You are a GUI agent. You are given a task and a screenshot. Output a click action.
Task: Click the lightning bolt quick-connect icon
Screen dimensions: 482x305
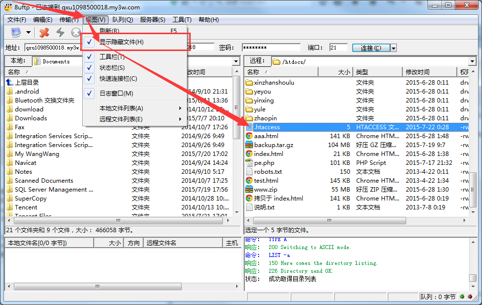click(x=60, y=33)
